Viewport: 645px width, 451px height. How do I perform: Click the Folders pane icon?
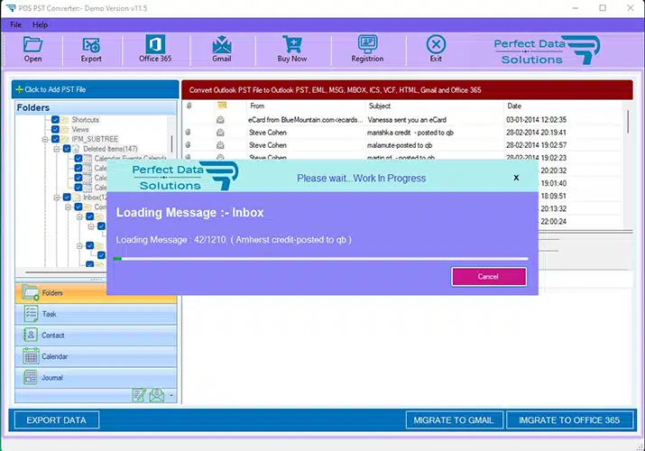pos(31,292)
